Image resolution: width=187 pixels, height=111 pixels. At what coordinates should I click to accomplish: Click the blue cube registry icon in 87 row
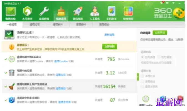coord(12,100)
